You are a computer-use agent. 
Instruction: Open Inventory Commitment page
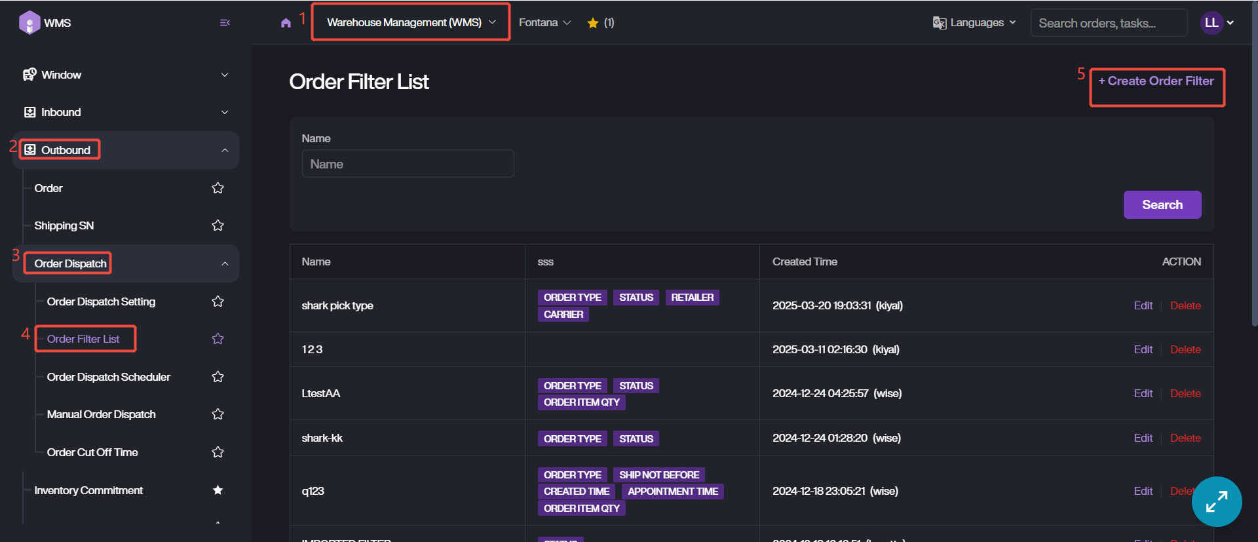(88, 490)
